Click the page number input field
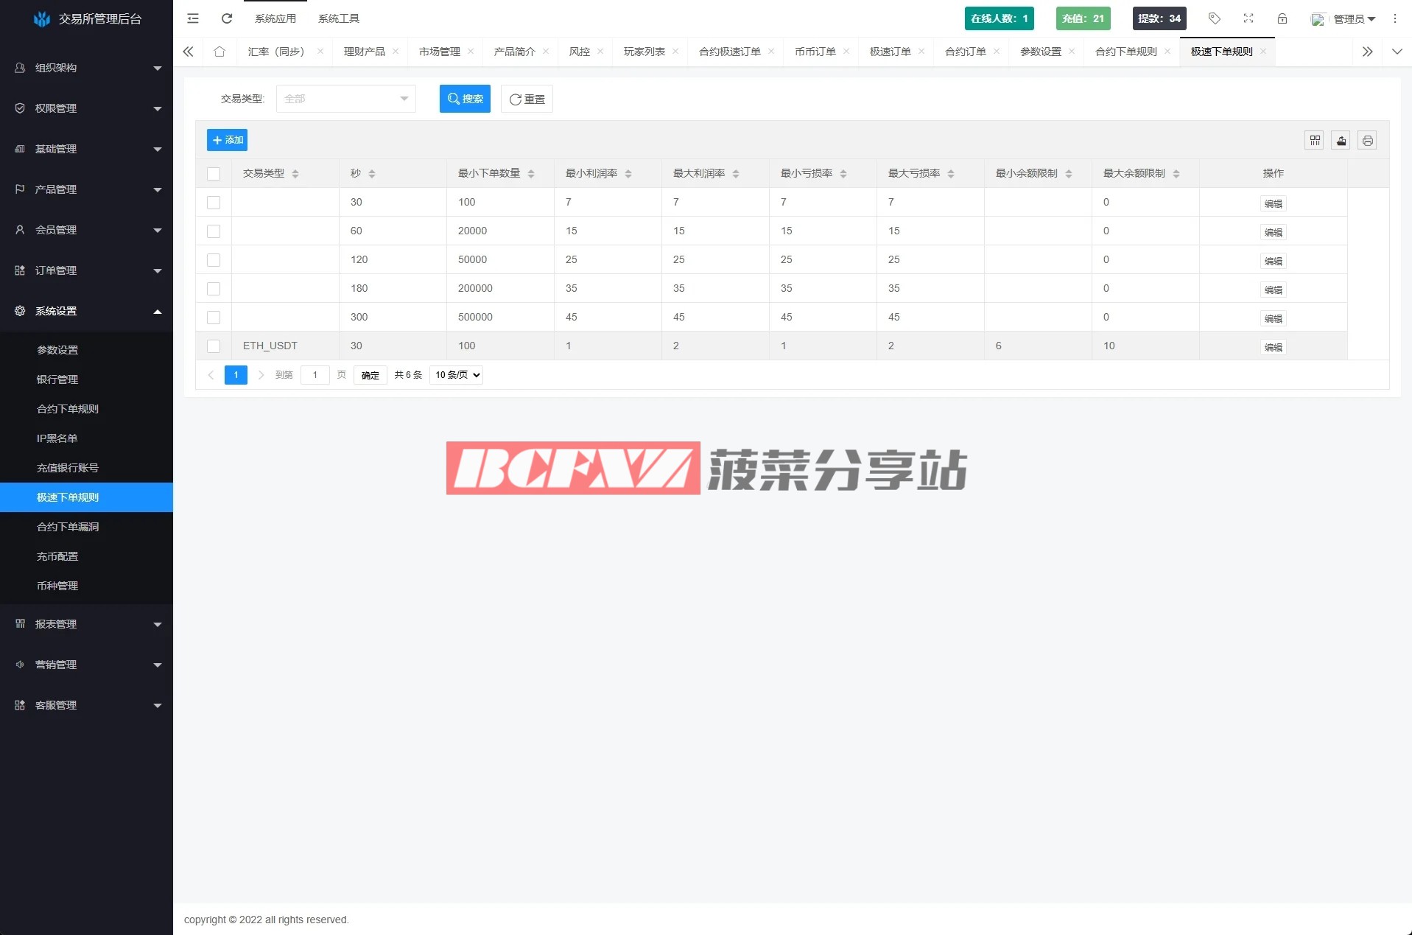 tap(315, 375)
